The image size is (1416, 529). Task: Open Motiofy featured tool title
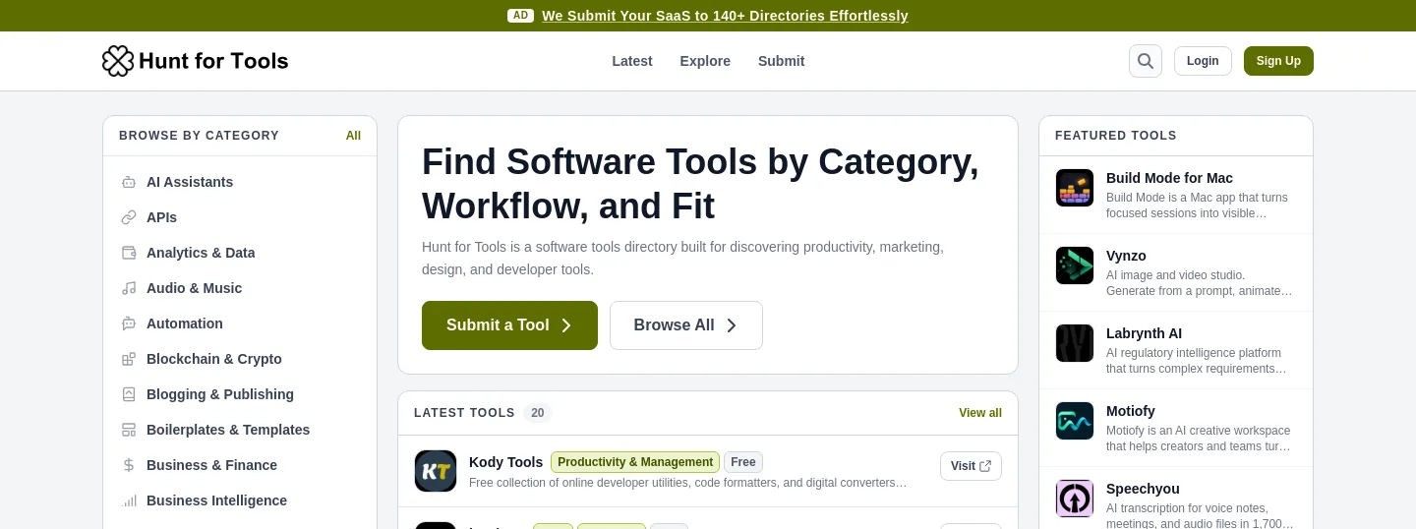click(x=1131, y=411)
